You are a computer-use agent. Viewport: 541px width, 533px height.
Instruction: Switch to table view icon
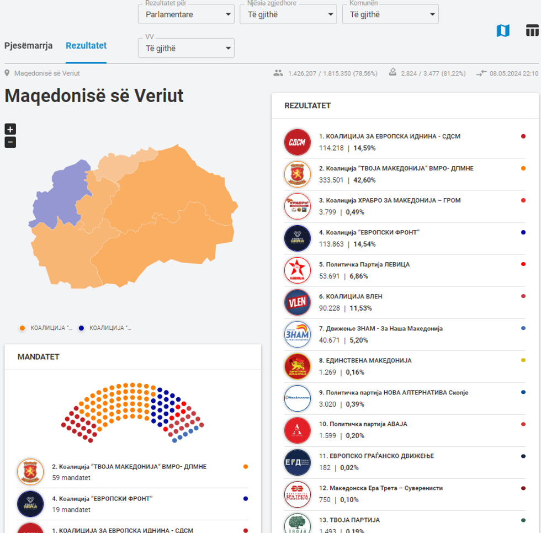(x=532, y=30)
